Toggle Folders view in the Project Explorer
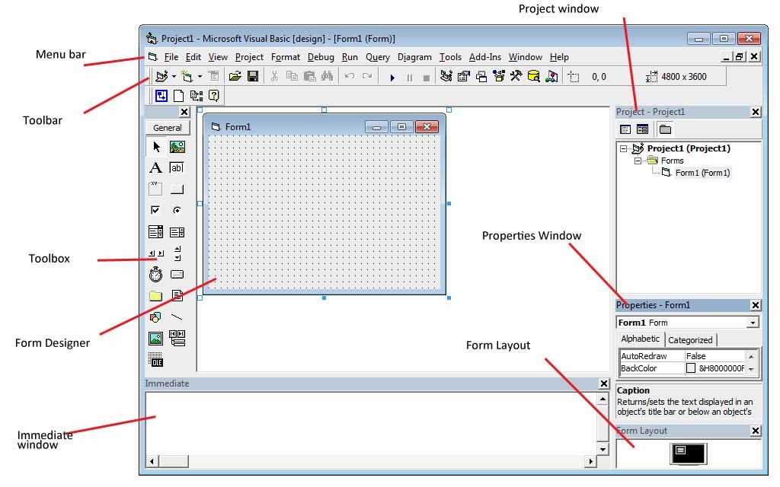 pyautogui.click(x=665, y=129)
